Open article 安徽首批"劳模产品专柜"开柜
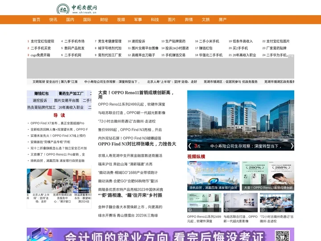This screenshot has height=241, width=321. pos(50,142)
